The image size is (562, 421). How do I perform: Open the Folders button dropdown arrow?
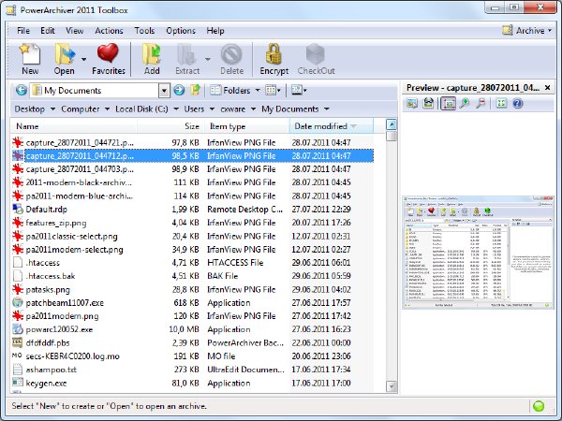pos(258,90)
